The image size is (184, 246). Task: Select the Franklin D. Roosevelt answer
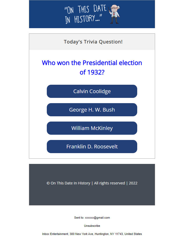pos(92,147)
